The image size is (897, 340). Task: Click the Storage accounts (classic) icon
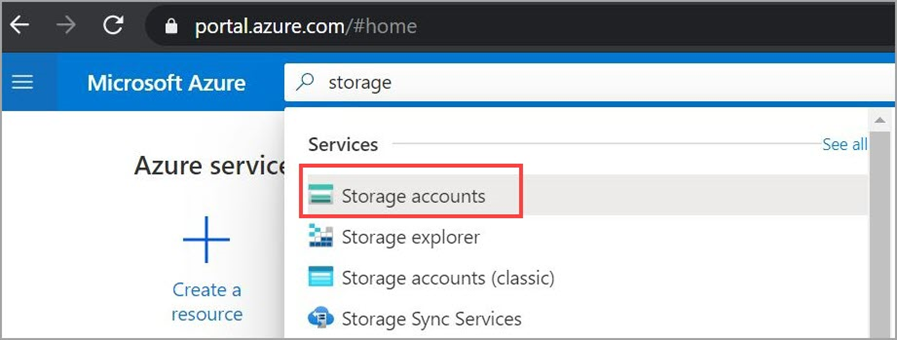321,276
